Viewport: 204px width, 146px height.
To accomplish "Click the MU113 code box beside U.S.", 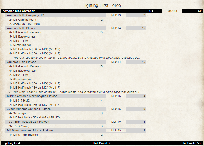I will (172, 11).
